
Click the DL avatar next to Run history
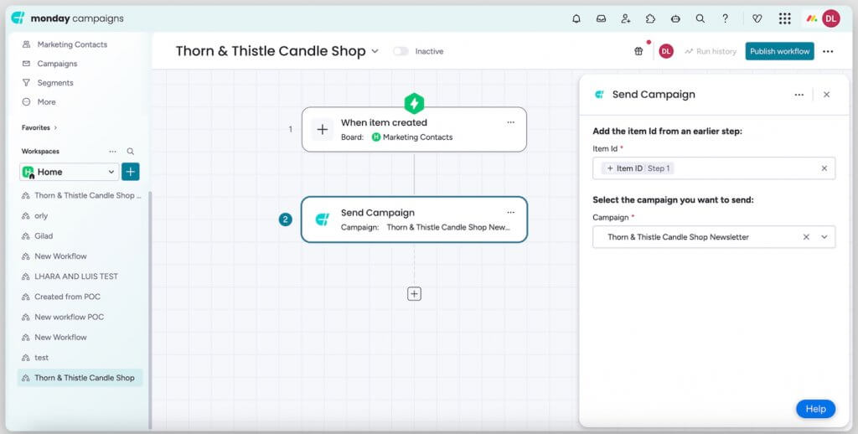coord(666,51)
